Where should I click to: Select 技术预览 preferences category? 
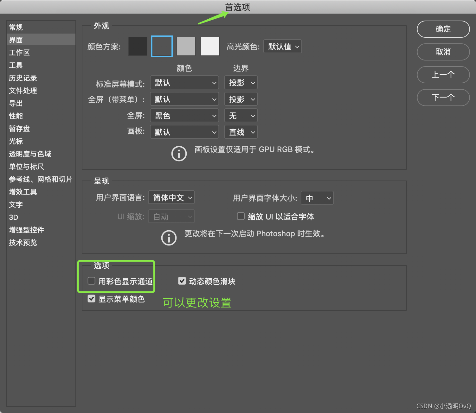[41, 243]
